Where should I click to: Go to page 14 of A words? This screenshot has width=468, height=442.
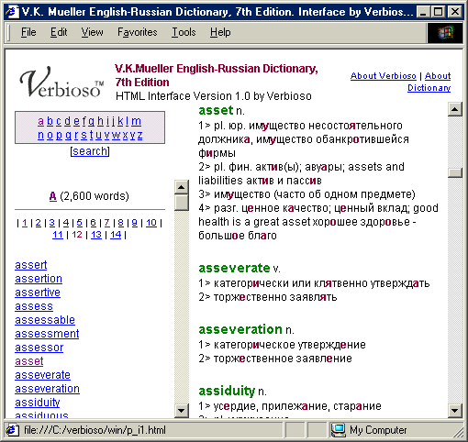[116, 235]
